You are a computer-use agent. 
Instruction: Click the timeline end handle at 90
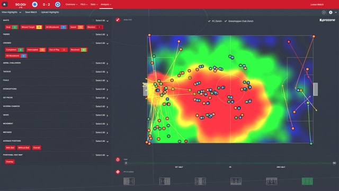point(334,163)
